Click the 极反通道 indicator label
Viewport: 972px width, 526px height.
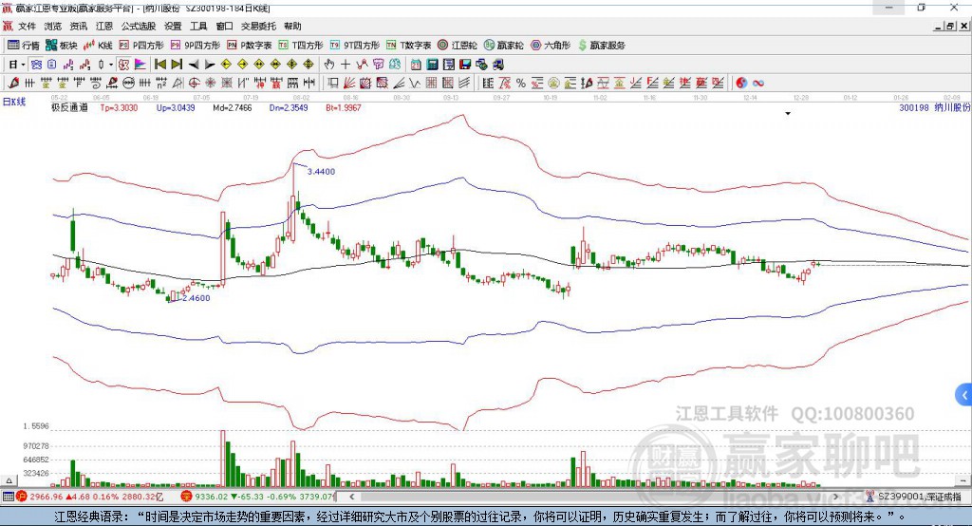click(x=69, y=107)
